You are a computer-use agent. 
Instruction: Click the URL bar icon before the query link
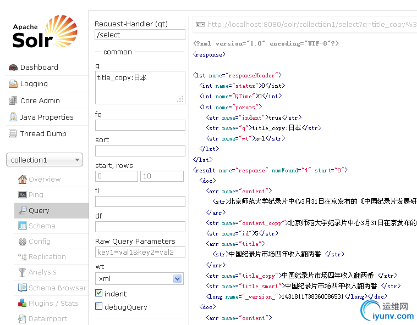pyautogui.click(x=200, y=24)
